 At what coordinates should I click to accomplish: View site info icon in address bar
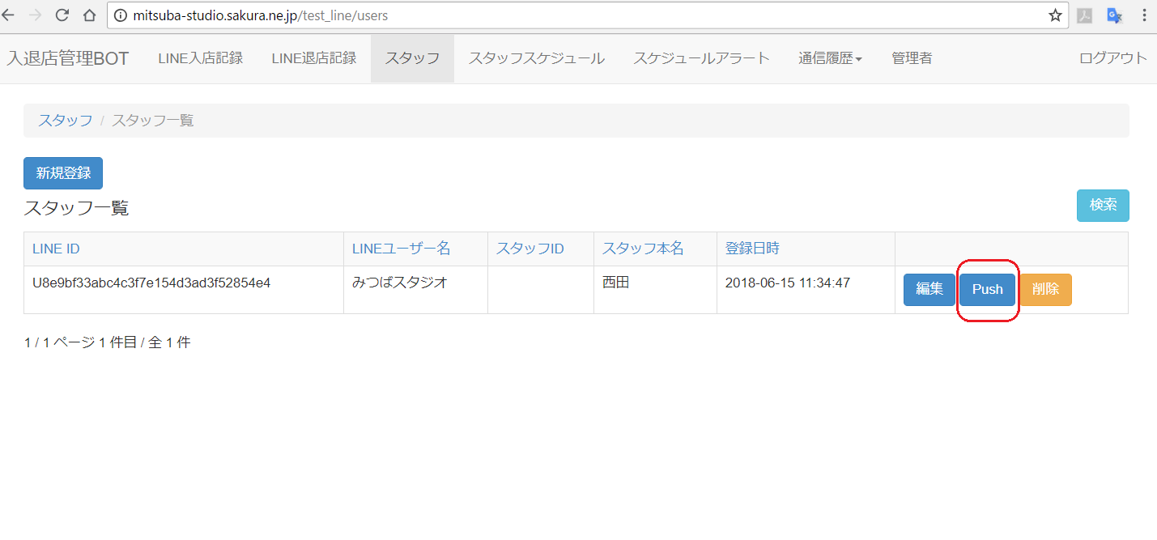pyautogui.click(x=120, y=15)
